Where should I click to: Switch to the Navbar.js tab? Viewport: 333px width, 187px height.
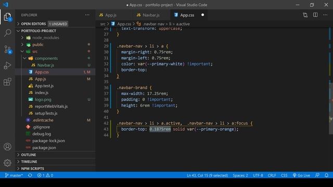click(151, 15)
